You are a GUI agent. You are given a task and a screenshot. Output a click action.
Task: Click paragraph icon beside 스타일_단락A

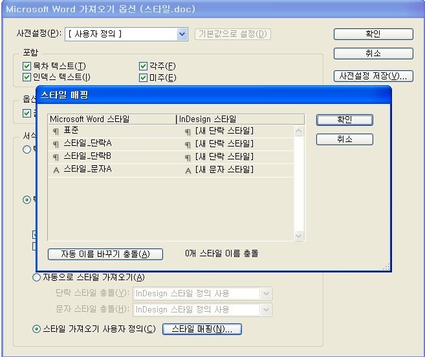click(x=56, y=145)
